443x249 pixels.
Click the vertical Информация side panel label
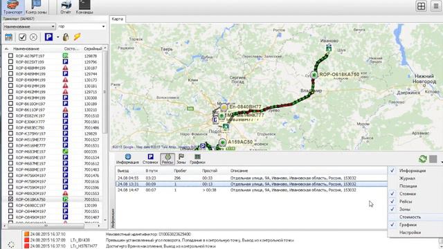point(113,219)
